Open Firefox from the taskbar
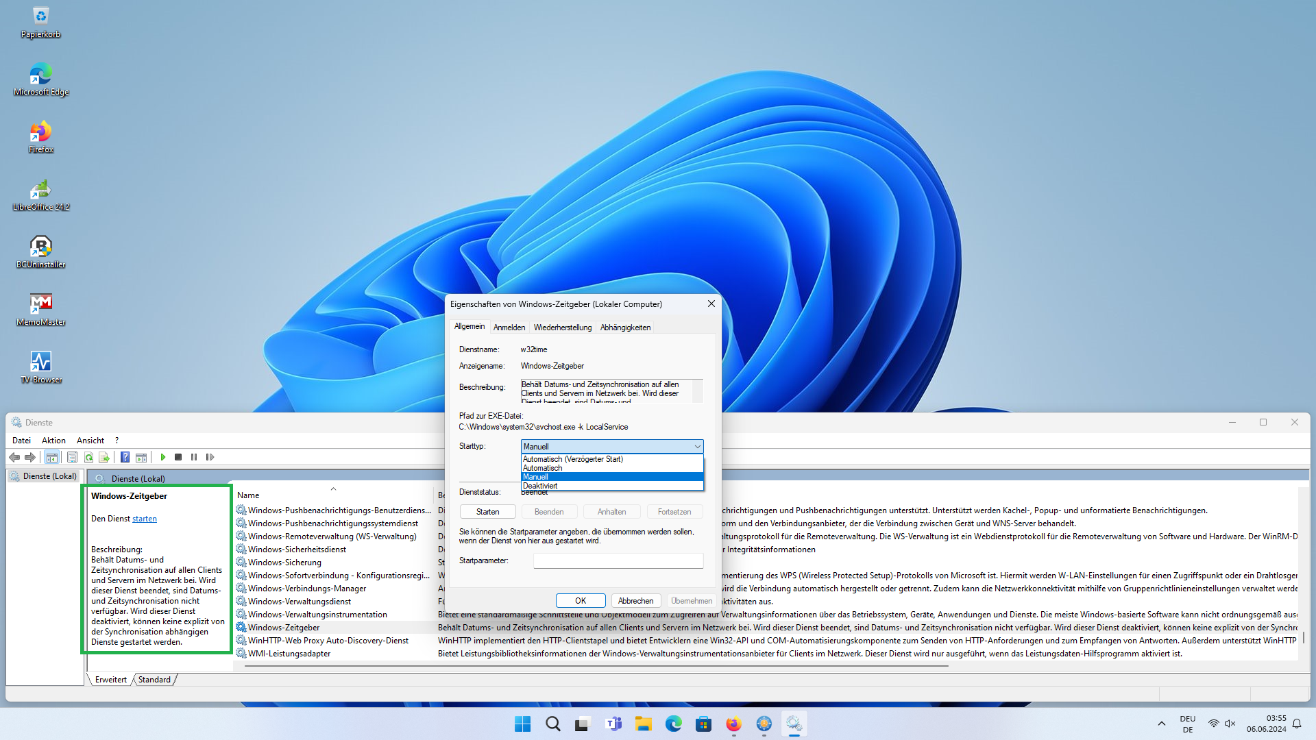The height and width of the screenshot is (740, 1316). pyautogui.click(x=733, y=724)
